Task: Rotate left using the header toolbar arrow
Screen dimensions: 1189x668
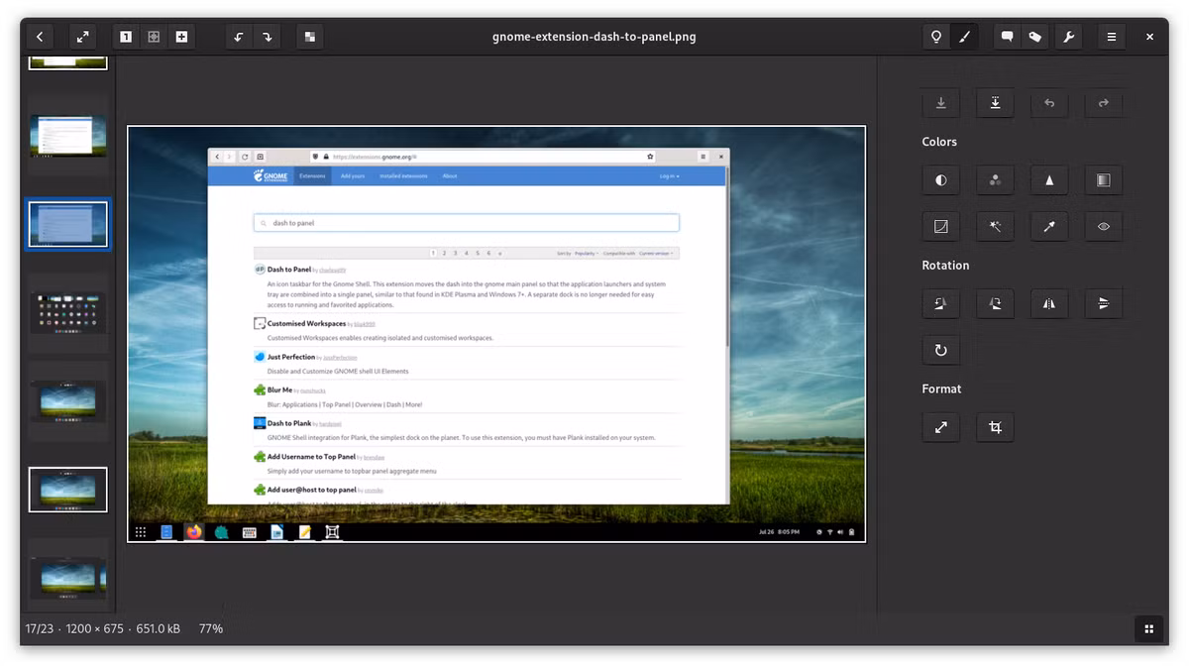Action: [239, 37]
